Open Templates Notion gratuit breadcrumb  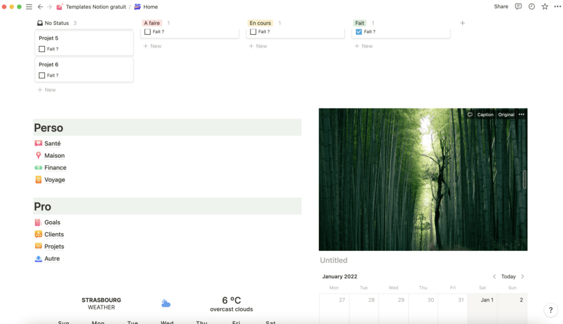click(x=96, y=7)
